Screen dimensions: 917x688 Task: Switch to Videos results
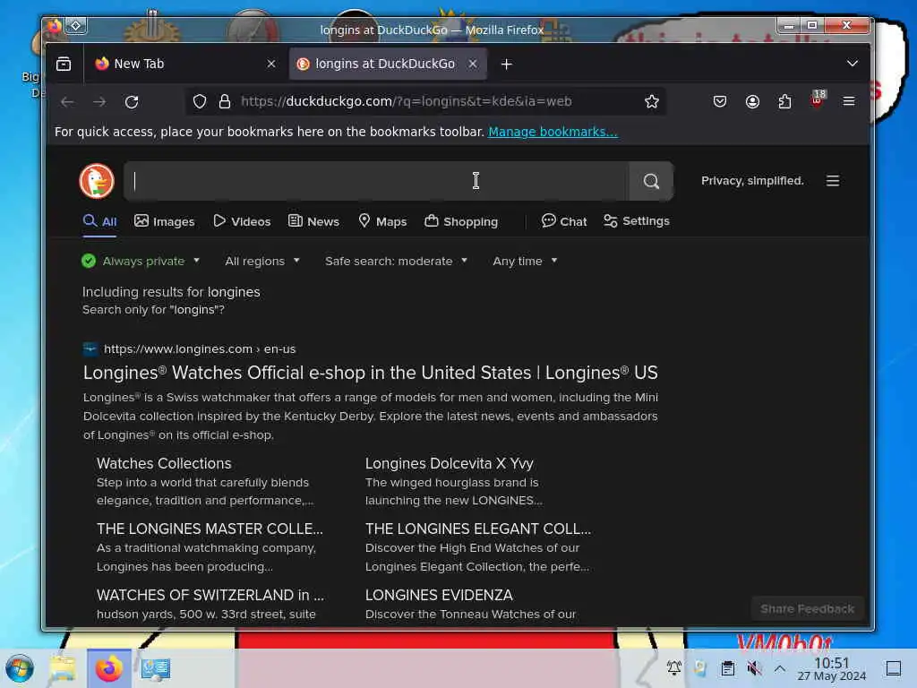pos(242,222)
